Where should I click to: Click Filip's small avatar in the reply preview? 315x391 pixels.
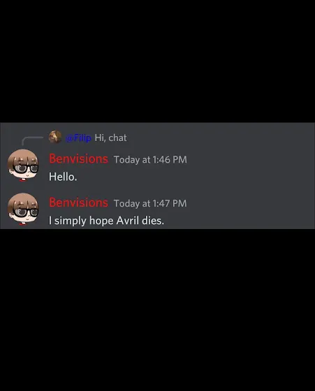point(55,137)
